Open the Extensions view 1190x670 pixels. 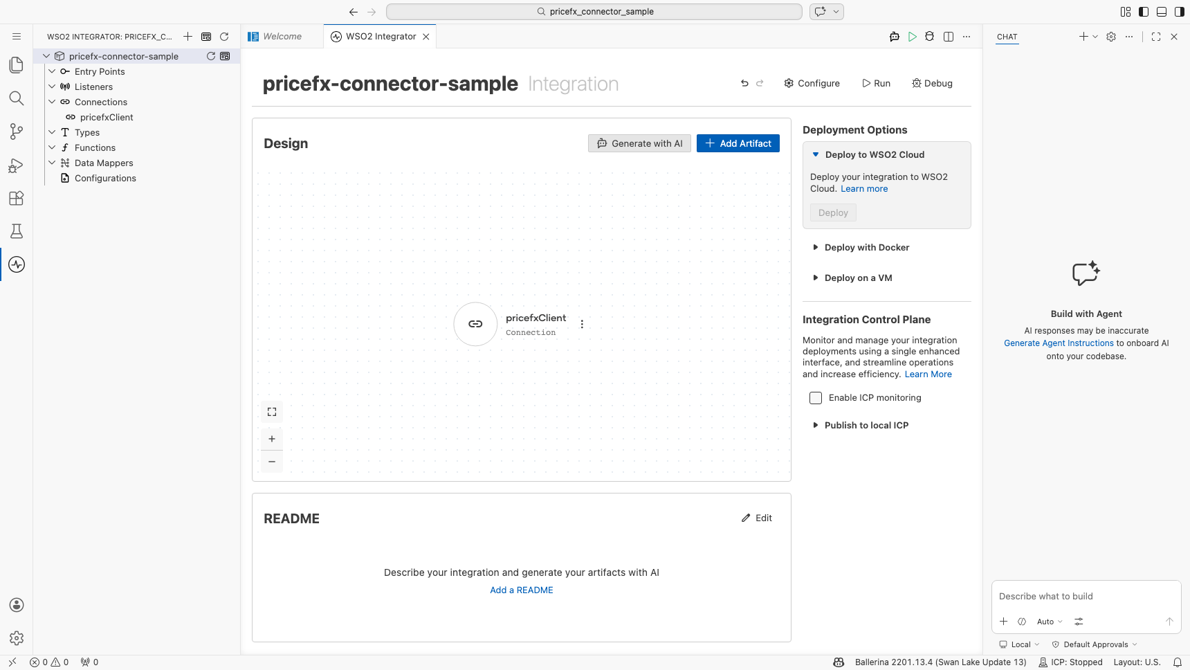(17, 198)
